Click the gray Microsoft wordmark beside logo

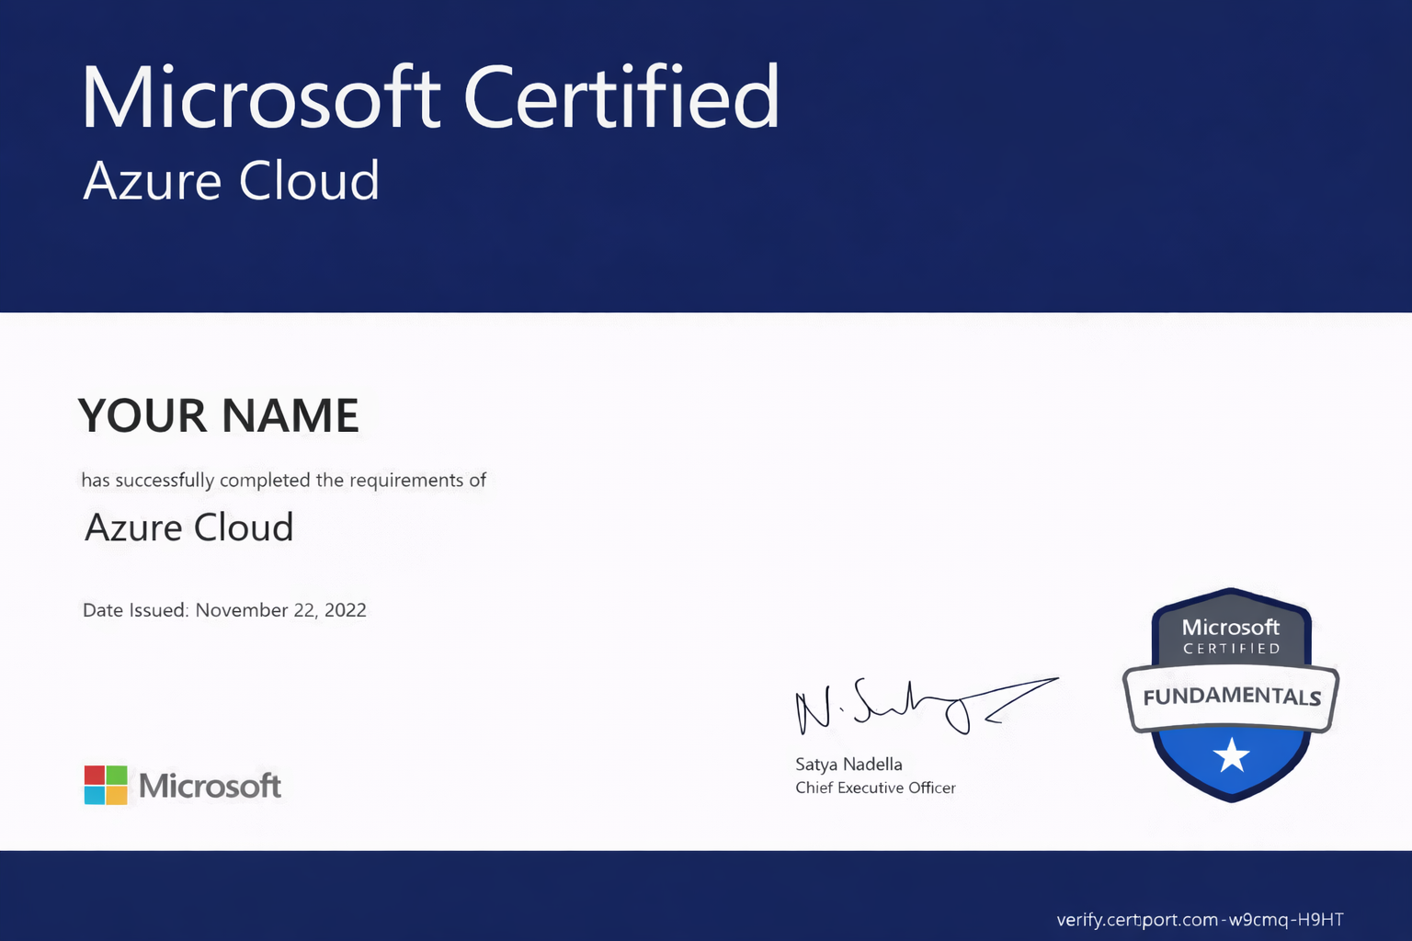tap(210, 786)
